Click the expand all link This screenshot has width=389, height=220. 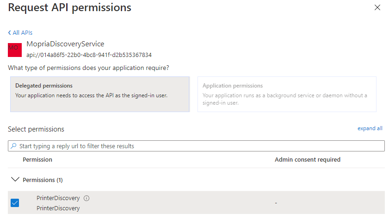click(x=370, y=128)
